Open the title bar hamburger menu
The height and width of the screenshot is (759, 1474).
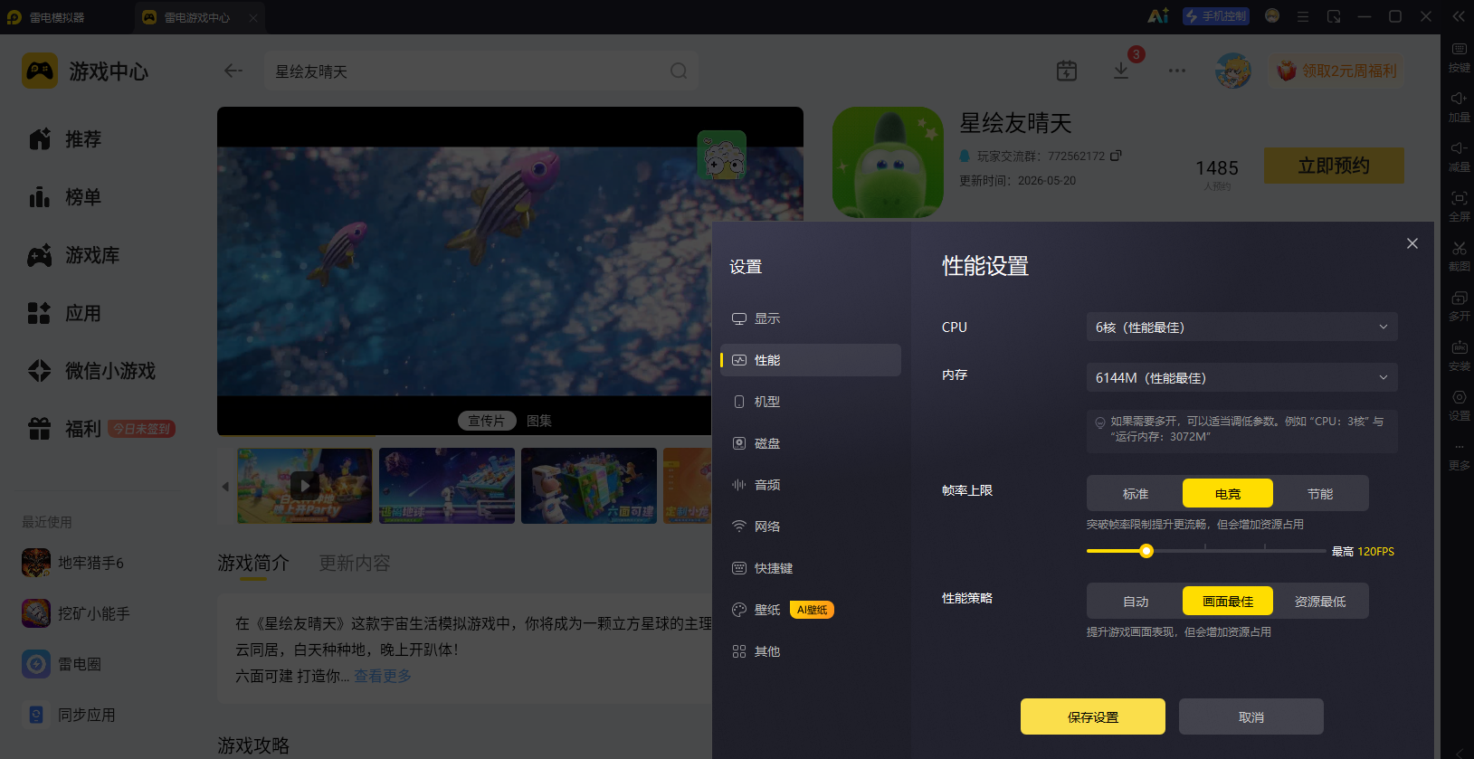(x=1303, y=16)
